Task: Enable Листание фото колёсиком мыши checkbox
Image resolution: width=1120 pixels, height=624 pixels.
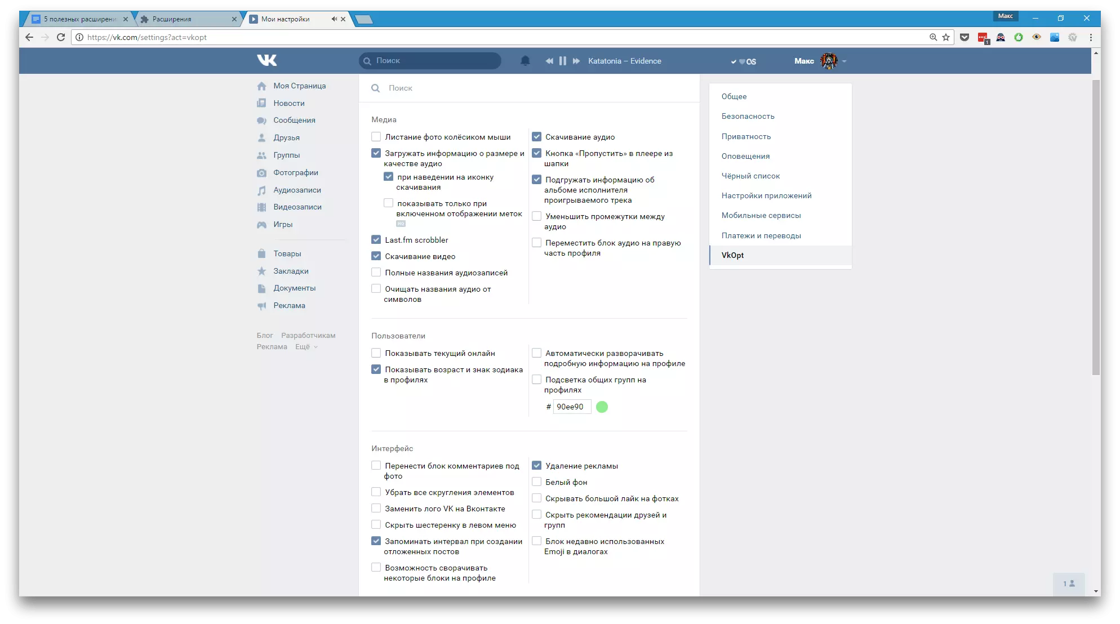Action: tap(376, 137)
